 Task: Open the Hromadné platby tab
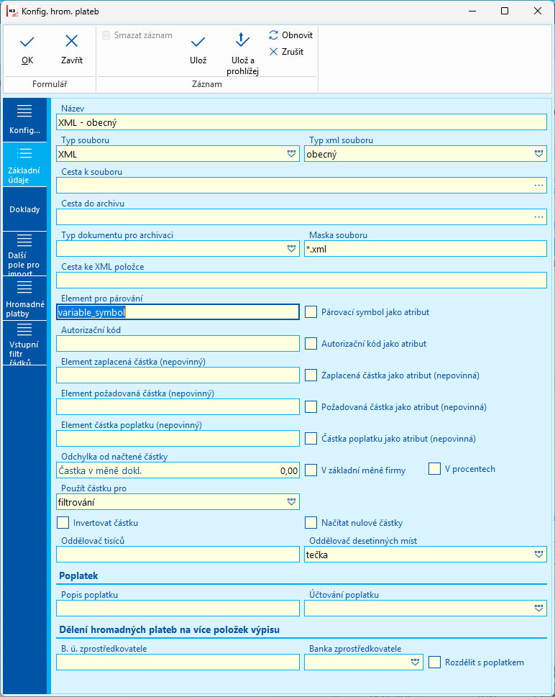coord(24,299)
